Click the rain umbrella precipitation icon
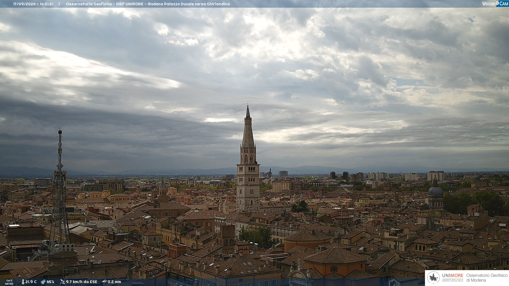 click(x=104, y=282)
